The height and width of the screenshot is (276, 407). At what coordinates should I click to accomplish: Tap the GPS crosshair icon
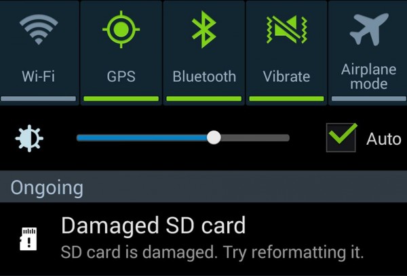pyautogui.click(x=121, y=29)
